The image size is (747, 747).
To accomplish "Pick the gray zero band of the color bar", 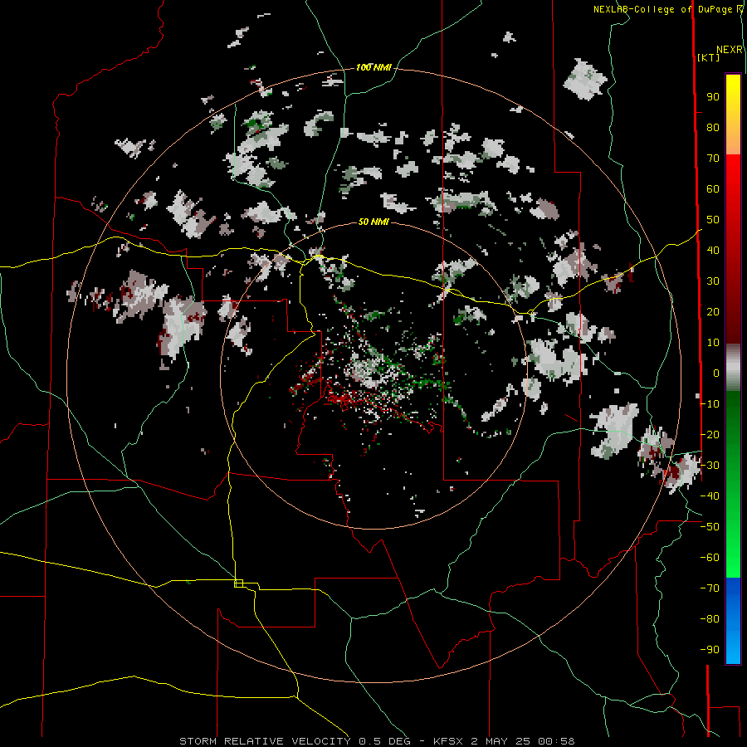I will pyautogui.click(x=733, y=368).
